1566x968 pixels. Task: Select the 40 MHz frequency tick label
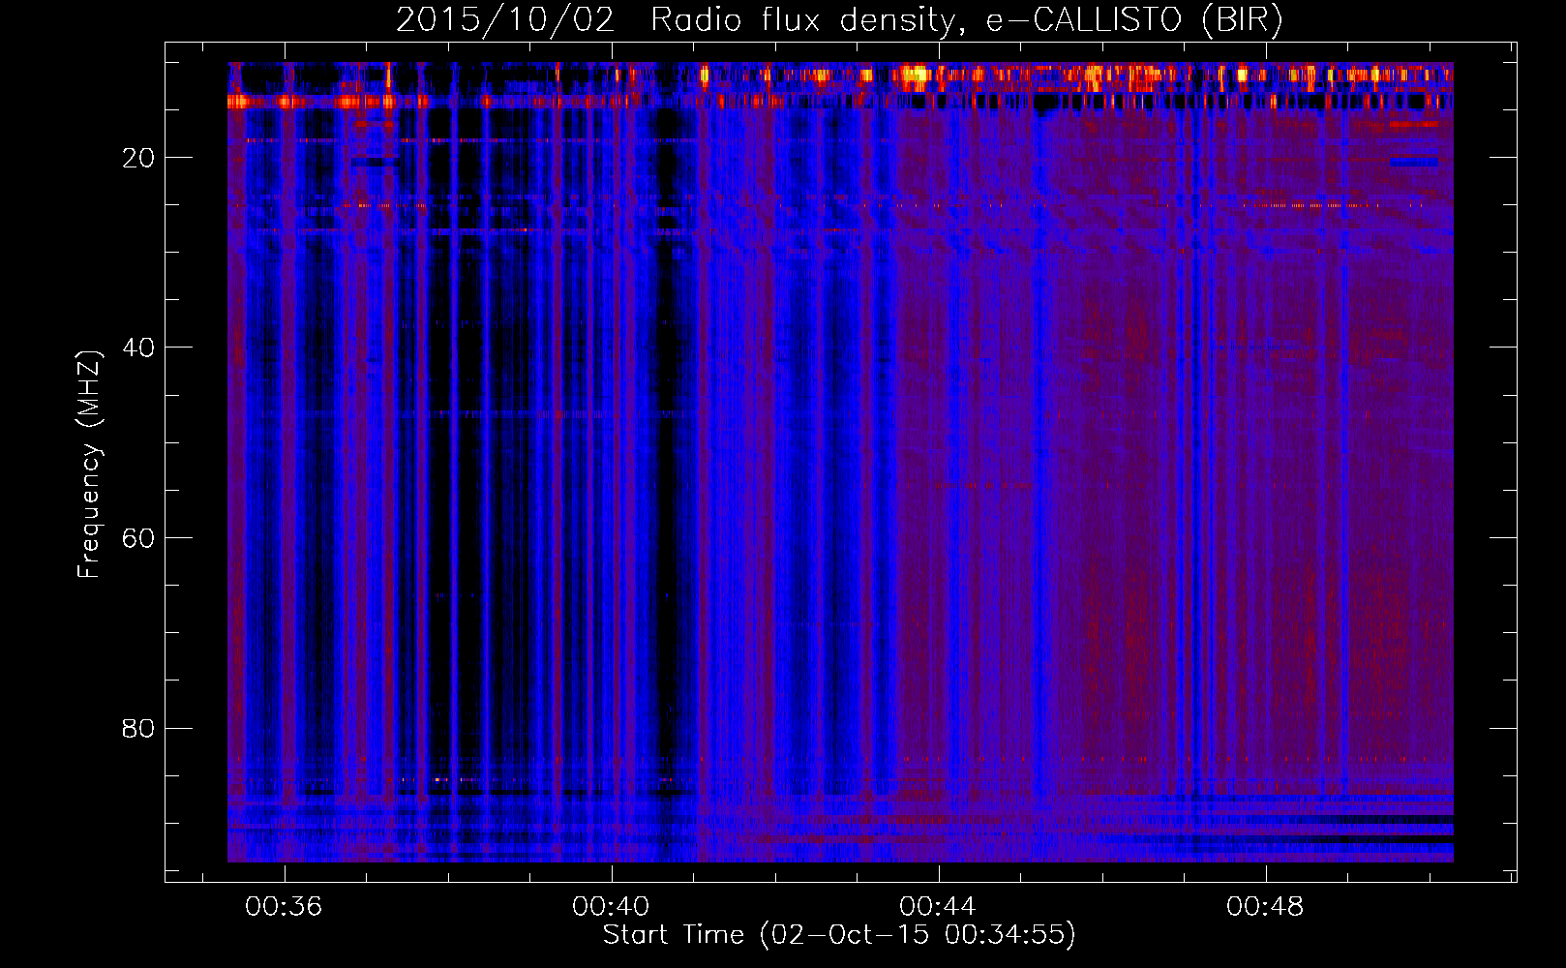point(138,348)
